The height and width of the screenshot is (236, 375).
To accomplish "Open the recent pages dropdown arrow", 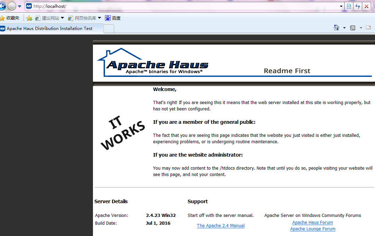I will pos(19,6).
